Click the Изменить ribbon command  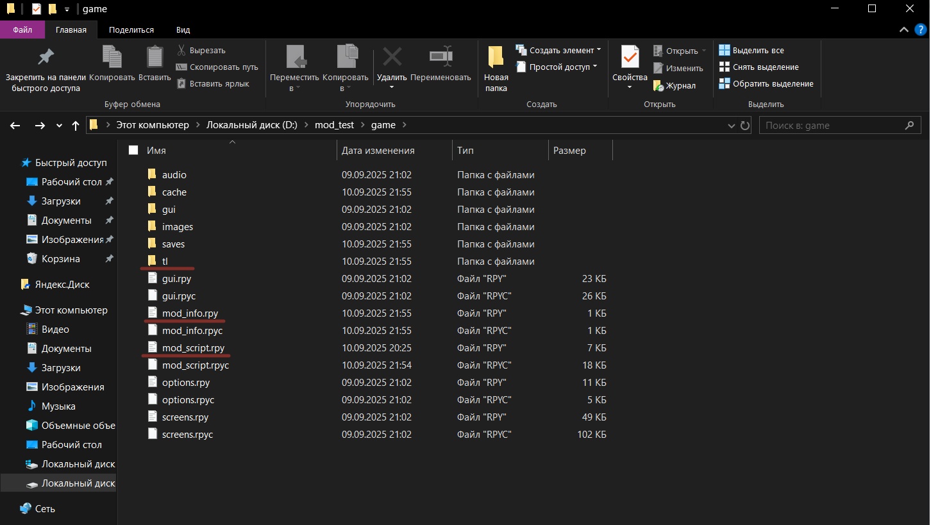tap(678, 68)
